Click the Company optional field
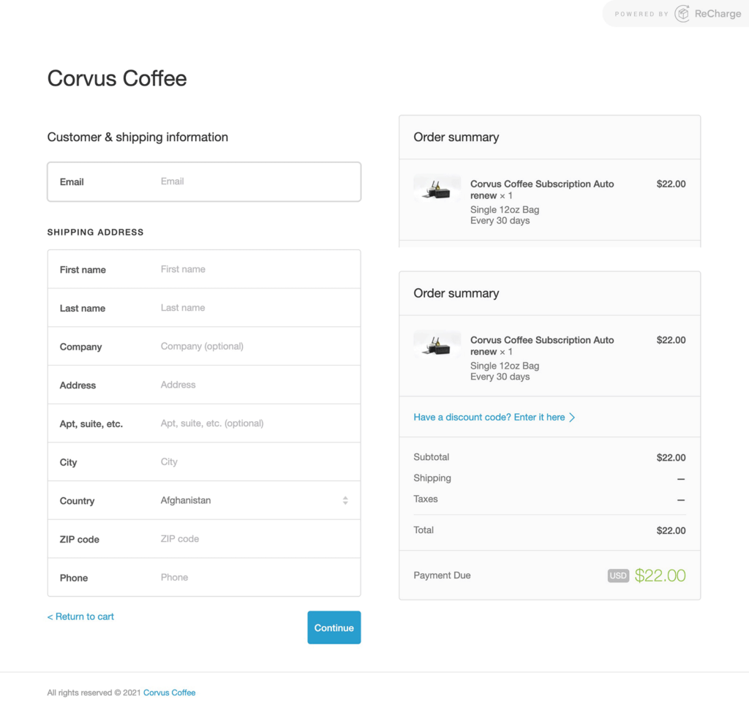749x713 pixels. (256, 347)
